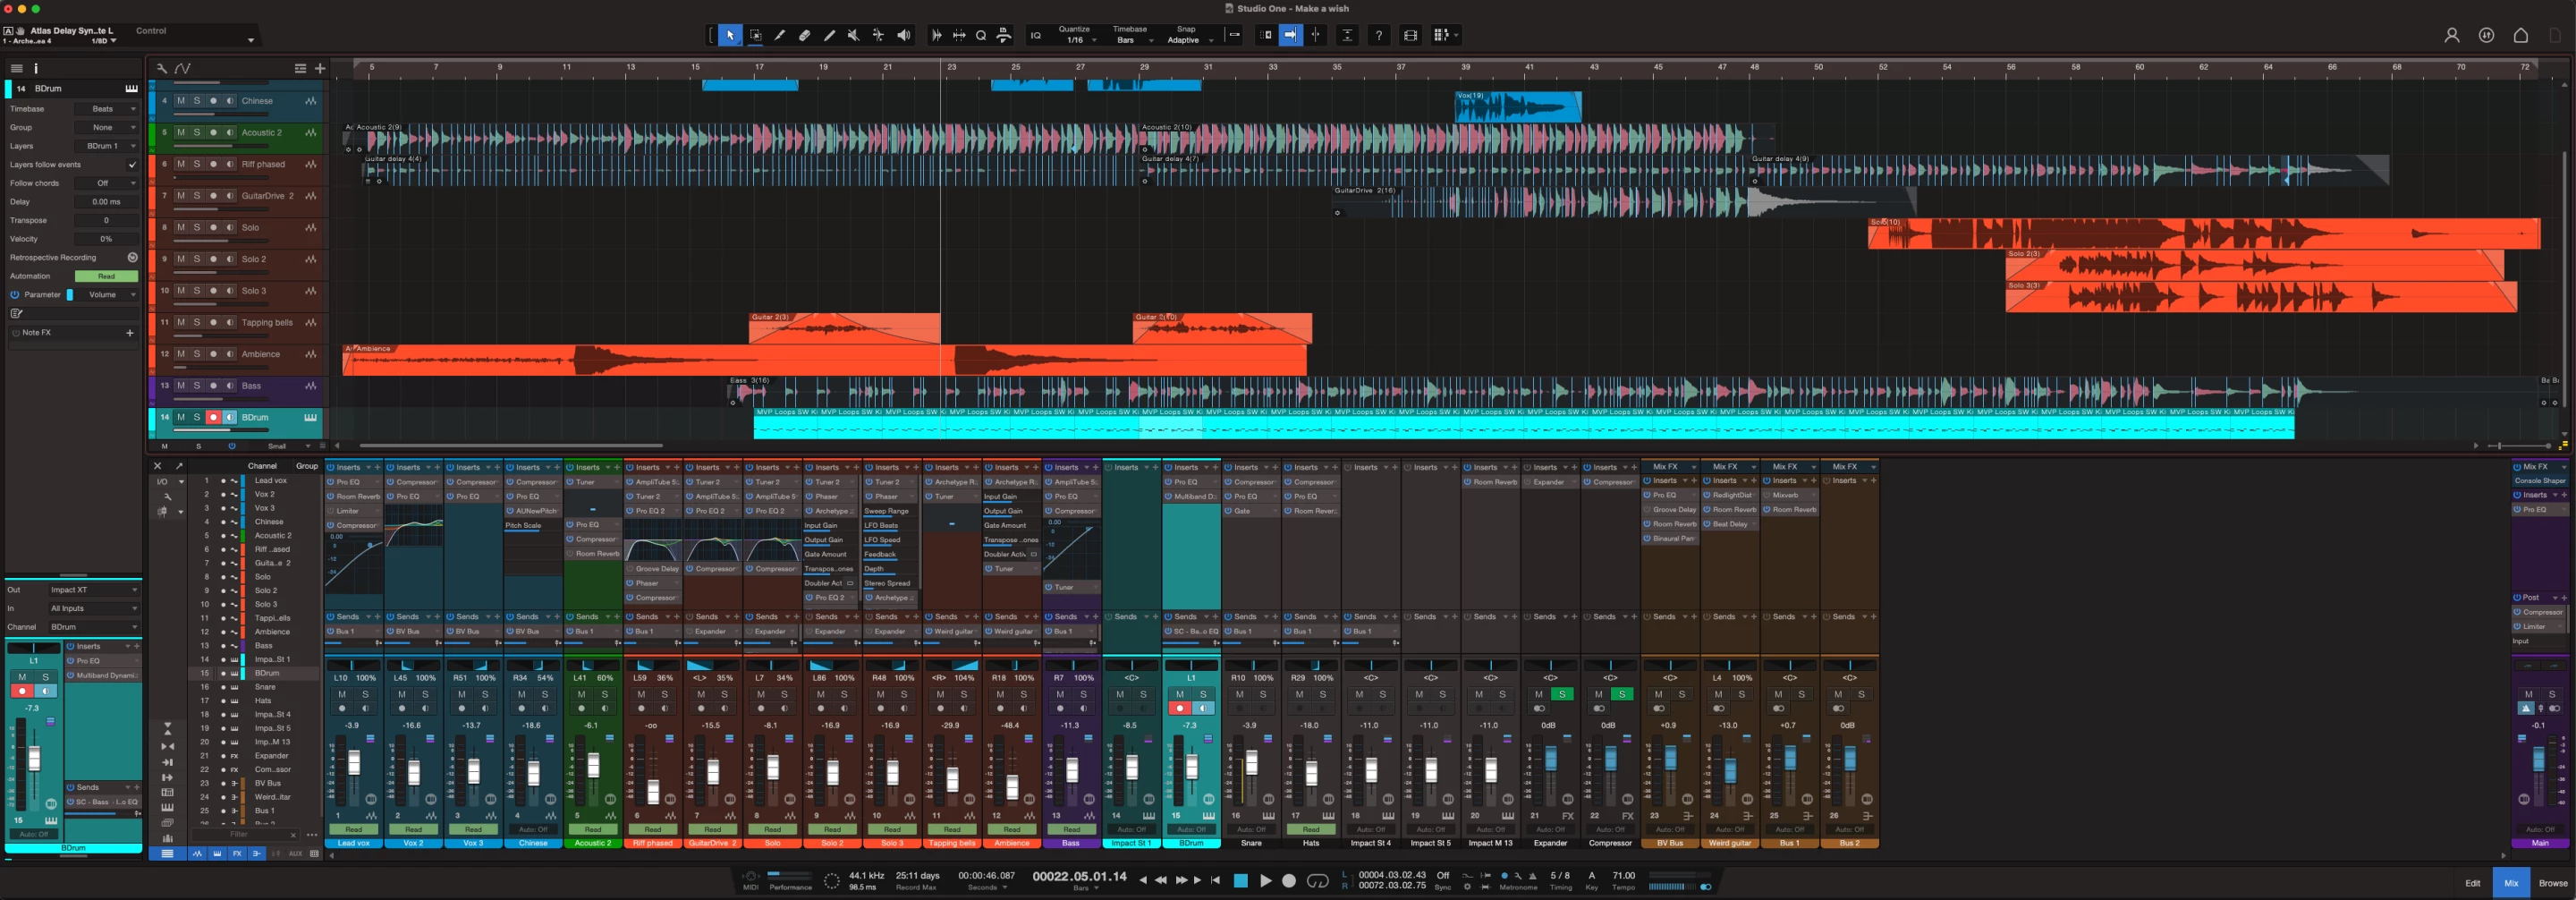Select the Eraser tool

[x=804, y=35]
